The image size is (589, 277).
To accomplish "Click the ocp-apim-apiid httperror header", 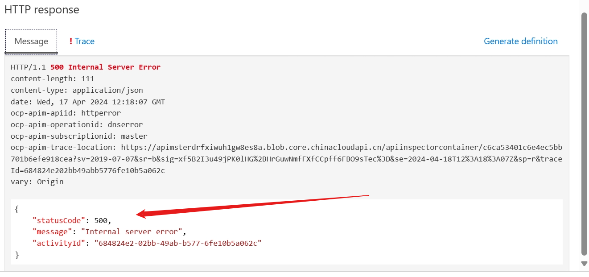I will pos(66,113).
